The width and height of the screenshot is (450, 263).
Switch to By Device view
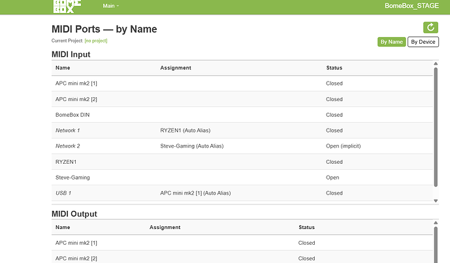pyautogui.click(x=423, y=42)
